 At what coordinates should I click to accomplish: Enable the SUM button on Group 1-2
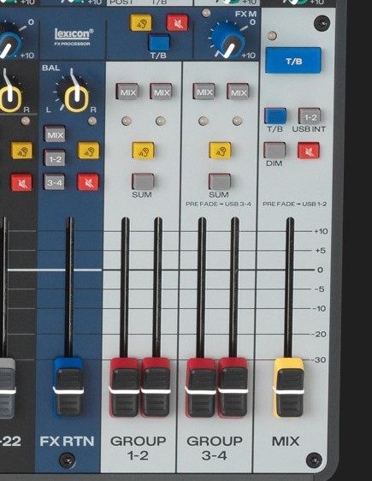pos(143,181)
